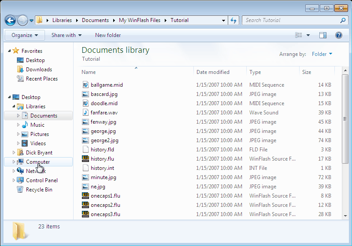Screen dimensions: 352x246
Task: Select the Computer tree item
Action: click(x=38, y=162)
